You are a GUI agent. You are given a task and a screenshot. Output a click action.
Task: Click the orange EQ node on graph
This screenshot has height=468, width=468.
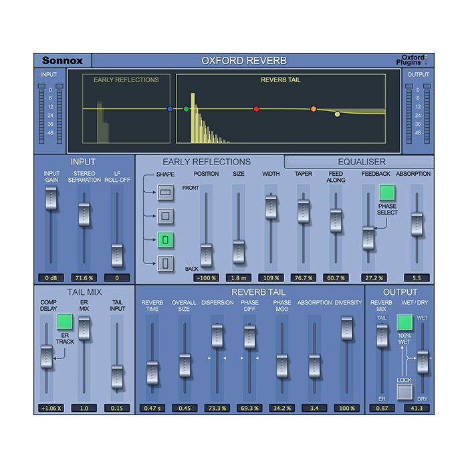313,108
